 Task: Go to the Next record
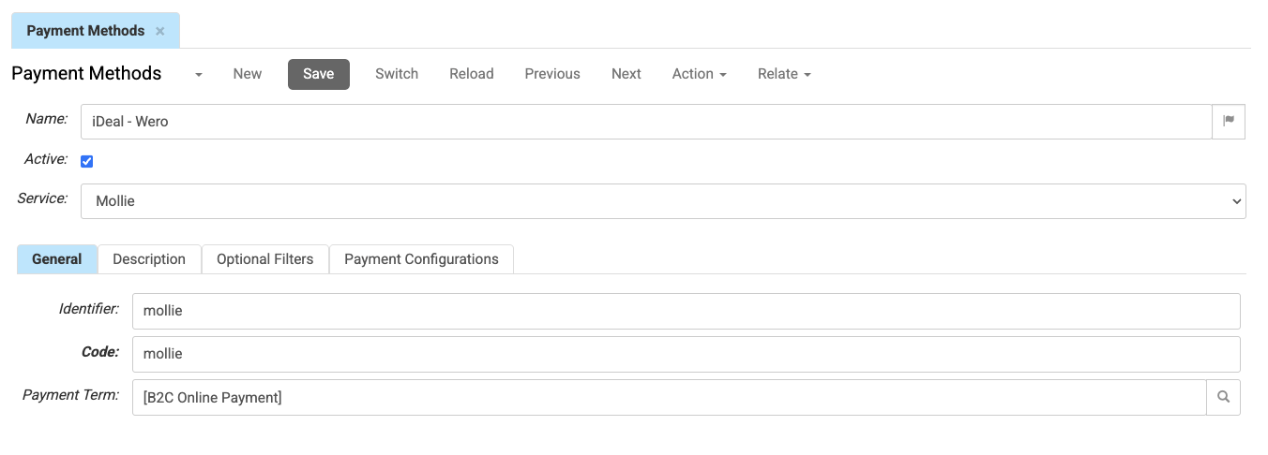(x=626, y=74)
